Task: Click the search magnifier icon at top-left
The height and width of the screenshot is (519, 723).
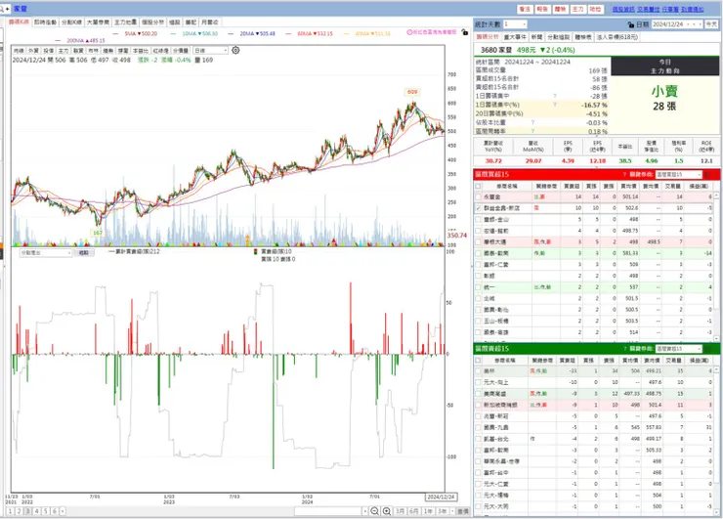Action: [2, 9]
